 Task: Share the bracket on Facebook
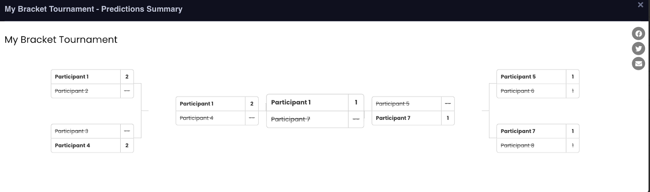pos(638,34)
